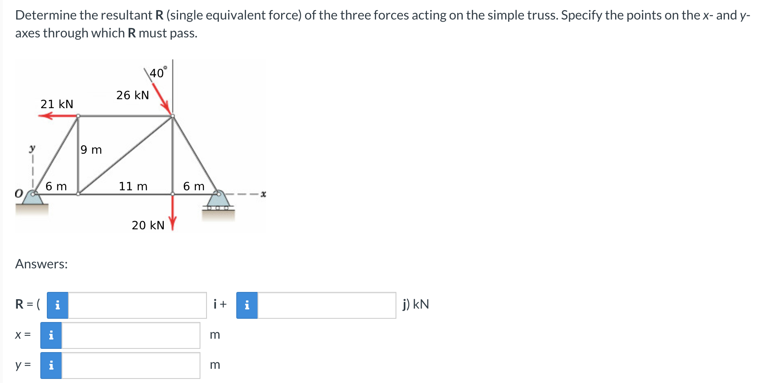783x383 pixels.
Task: Click the info icon beside the i-component field
Action: pyautogui.click(x=57, y=305)
